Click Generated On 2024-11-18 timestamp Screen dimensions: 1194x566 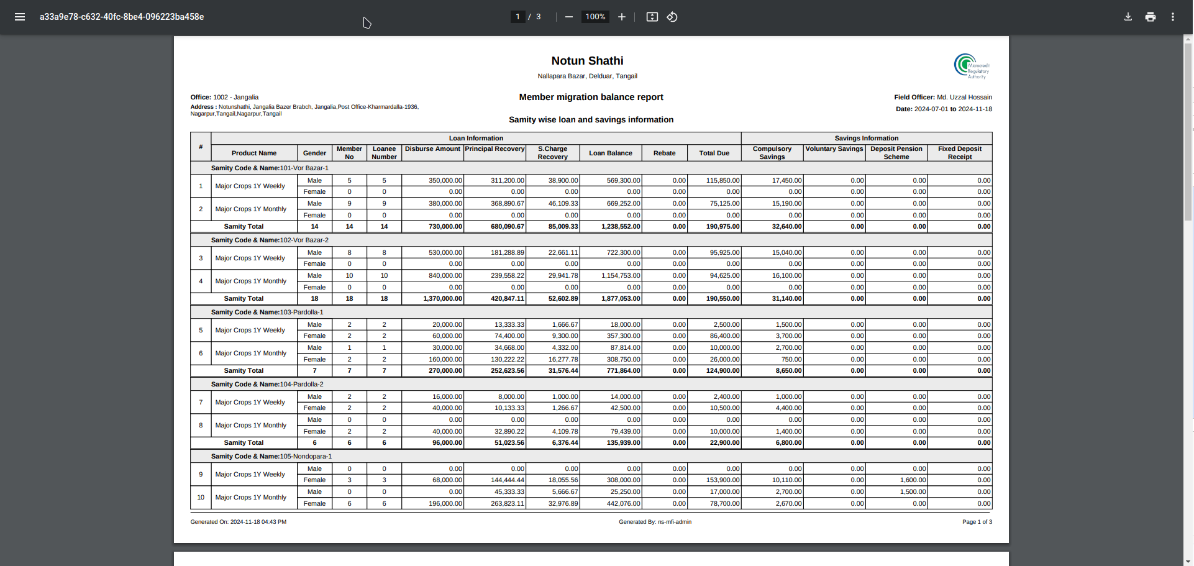[239, 522]
